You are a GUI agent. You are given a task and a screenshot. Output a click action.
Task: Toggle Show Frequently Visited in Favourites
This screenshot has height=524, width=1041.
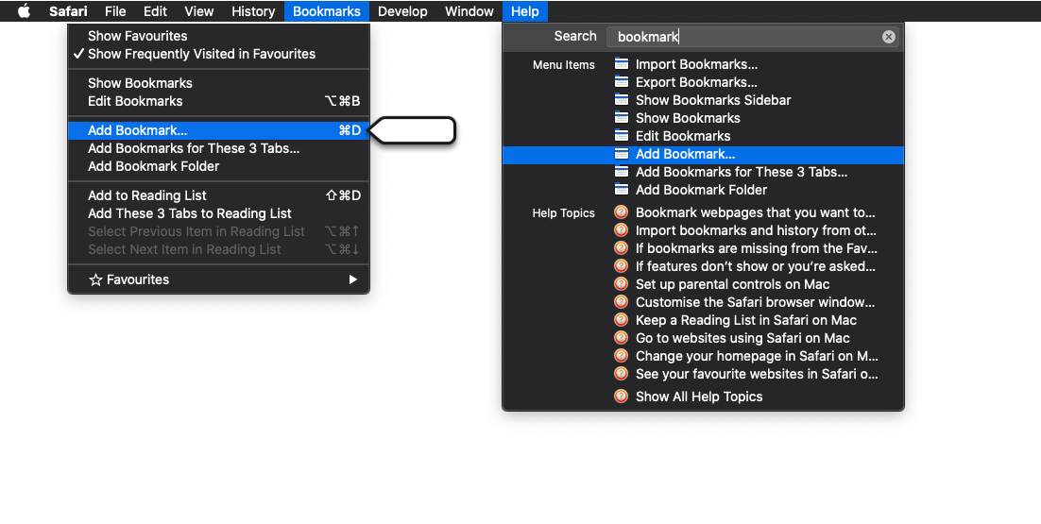point(218,55)
